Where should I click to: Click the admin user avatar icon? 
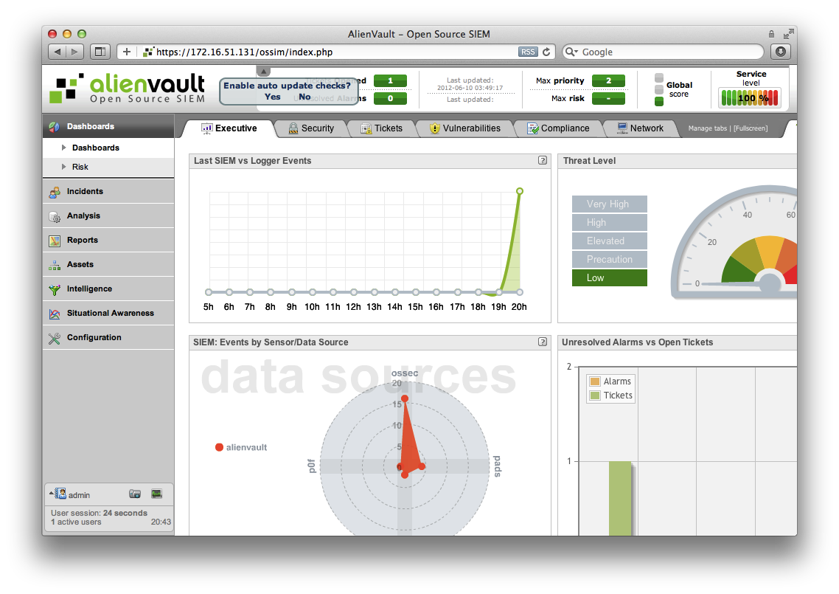click(60, 494)
